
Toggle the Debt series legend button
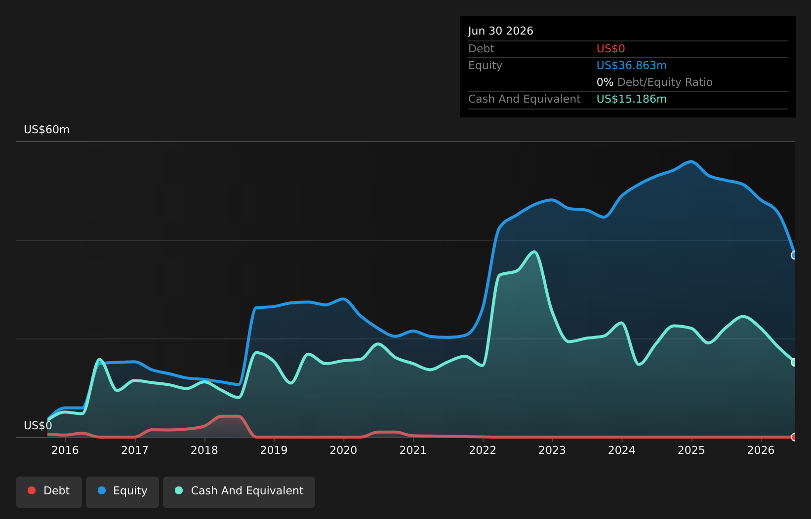49,492
